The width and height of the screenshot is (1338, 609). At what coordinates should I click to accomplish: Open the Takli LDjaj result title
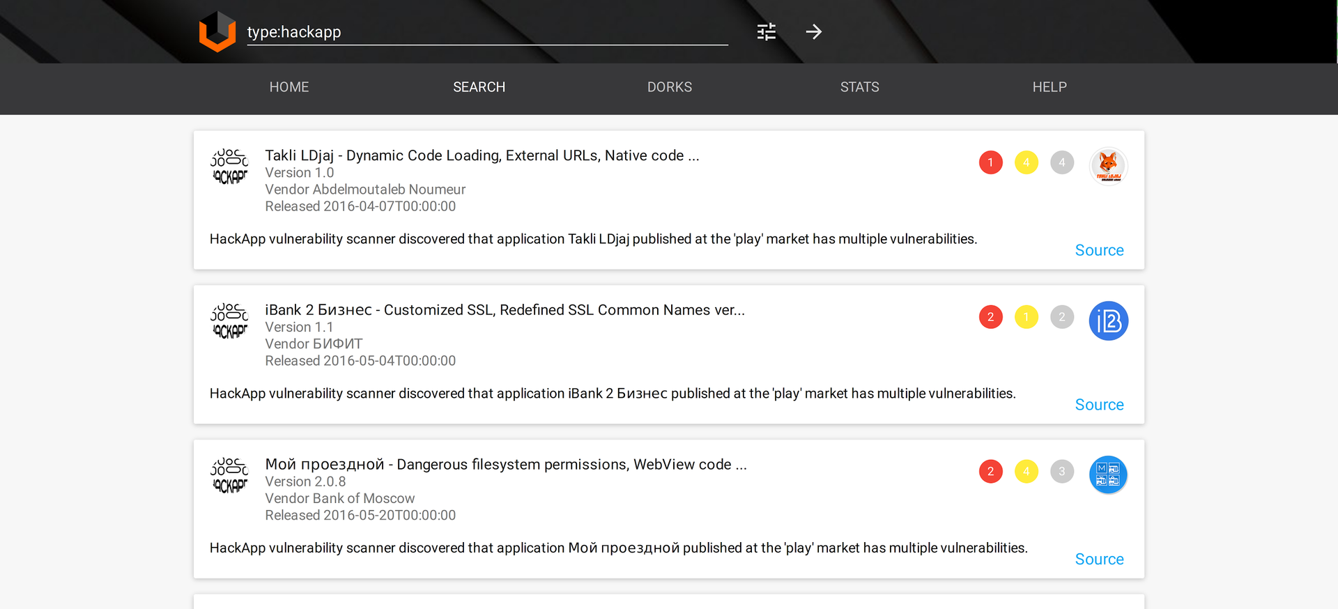pos(482,155)
